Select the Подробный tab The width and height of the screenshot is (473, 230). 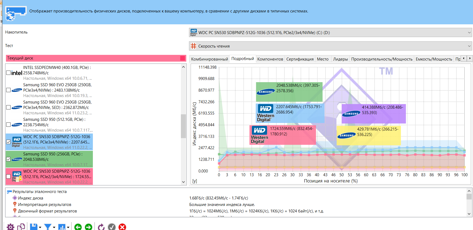(243, 59)
